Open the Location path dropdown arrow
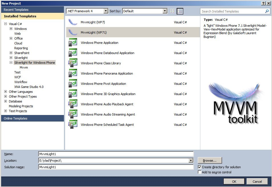 [x=191, y=161]
